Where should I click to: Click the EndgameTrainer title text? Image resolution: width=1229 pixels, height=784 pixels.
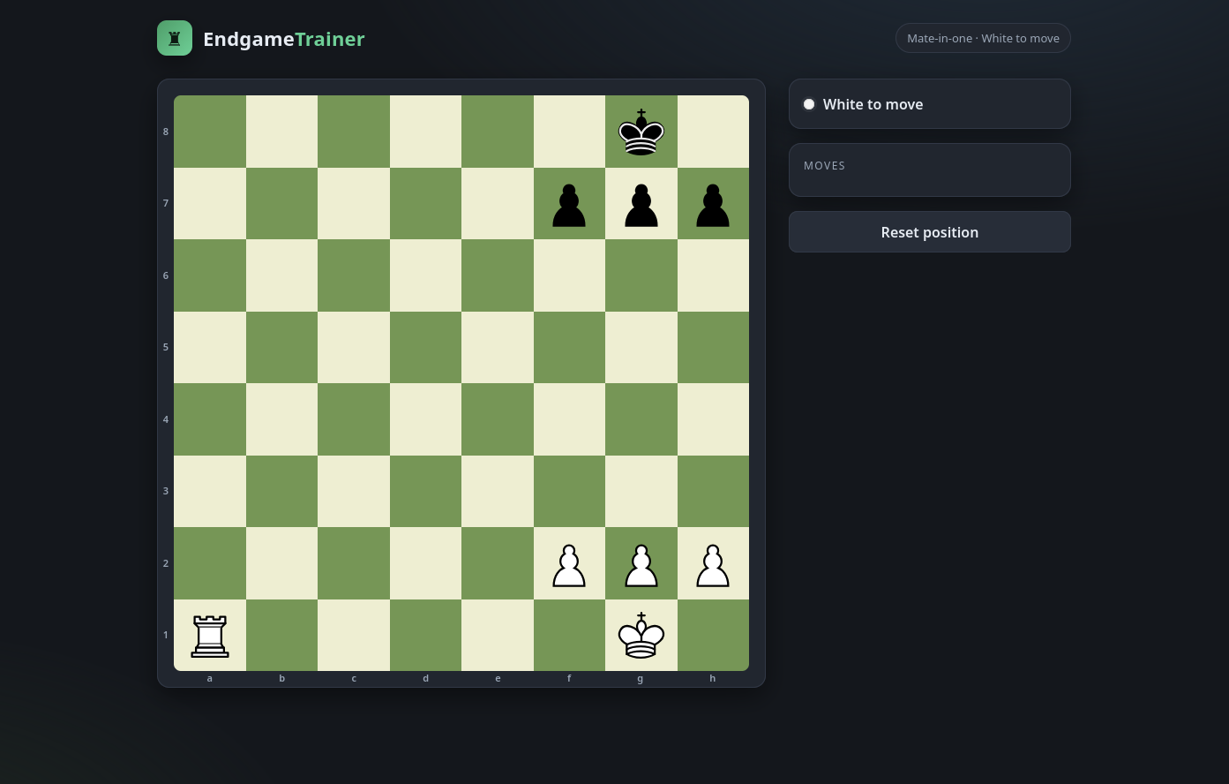[284, 39]
